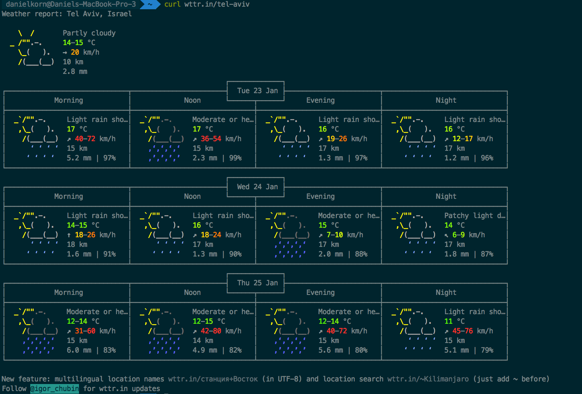582x394 pixels.
Task: Click Thu Noon rainfall 4.9 mm | 82%
Action: click(x=217, y=350)
